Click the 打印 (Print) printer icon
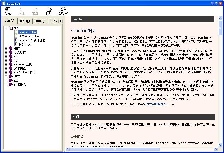 [x=49, y=9]
